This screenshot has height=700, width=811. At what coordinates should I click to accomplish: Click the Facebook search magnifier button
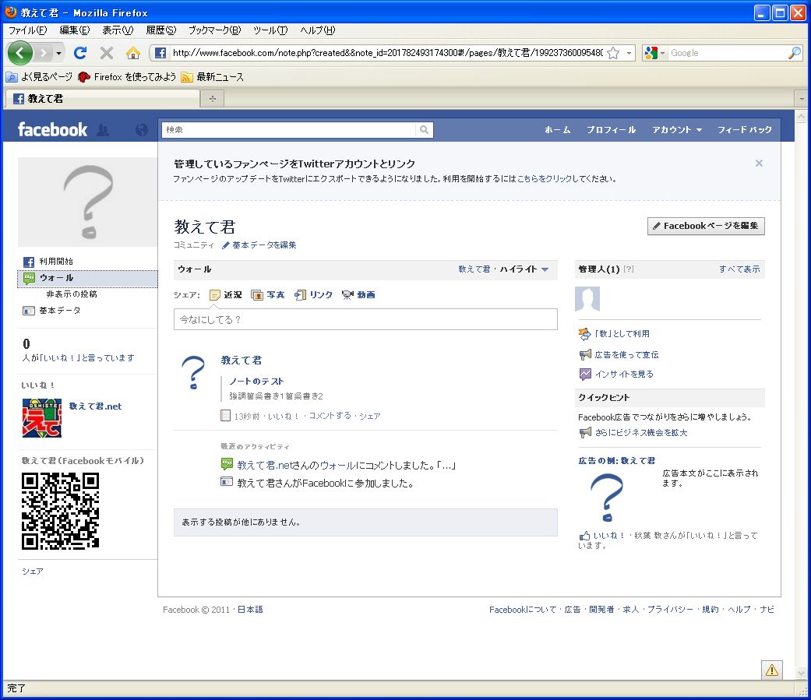point(424,130)
